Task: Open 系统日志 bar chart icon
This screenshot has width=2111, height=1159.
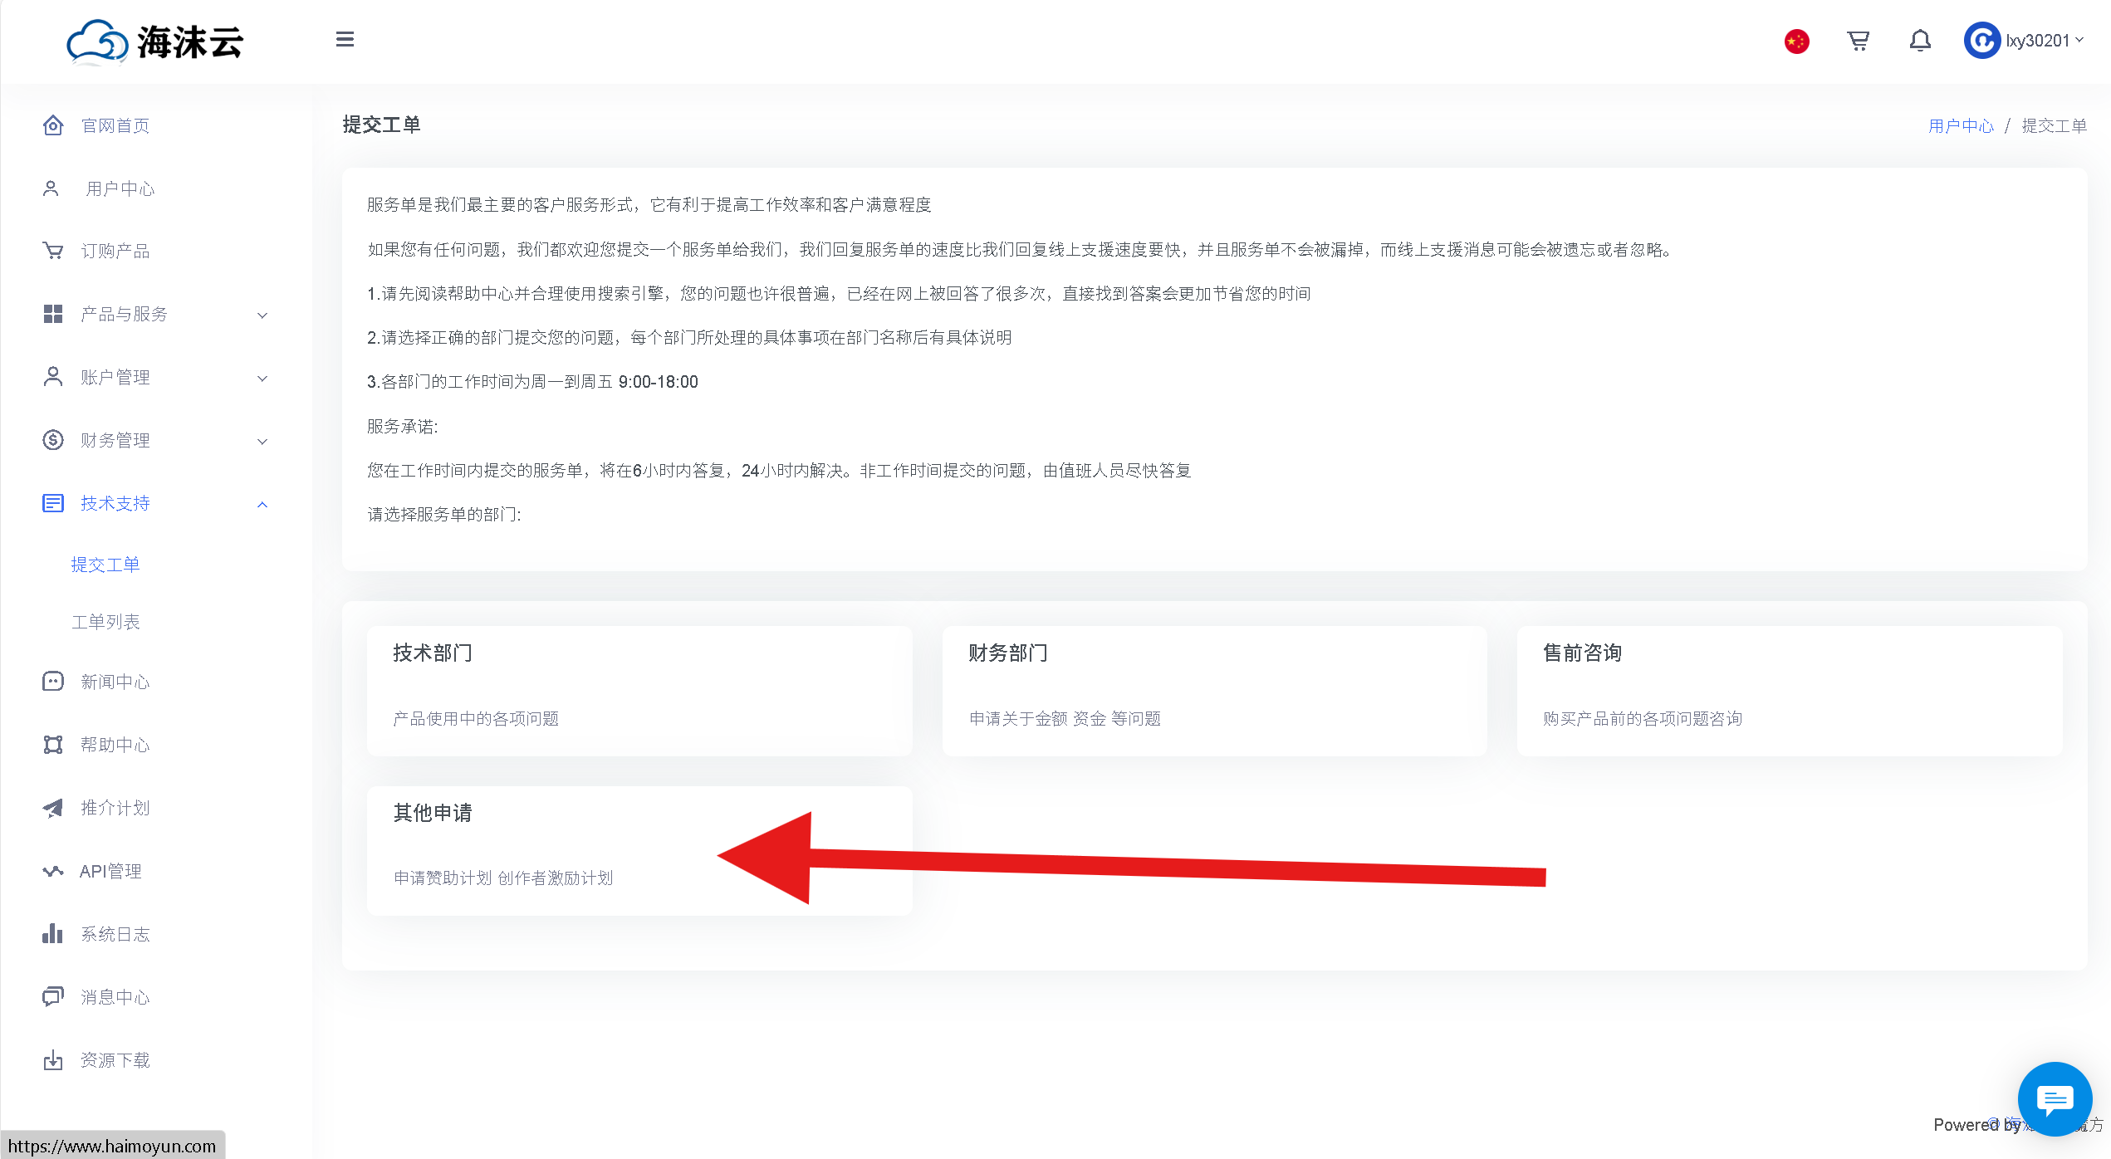Action: pyautogui.click(x=53, y=934)
